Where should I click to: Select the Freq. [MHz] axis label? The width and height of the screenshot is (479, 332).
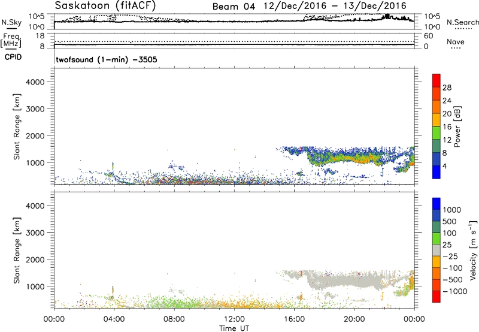(11, 40)
